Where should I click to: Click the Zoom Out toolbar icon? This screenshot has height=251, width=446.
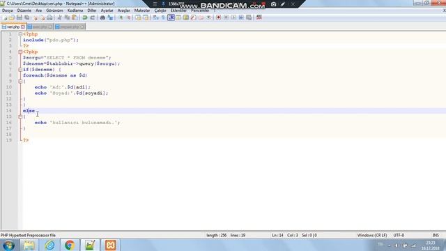(x=129, y=17)
